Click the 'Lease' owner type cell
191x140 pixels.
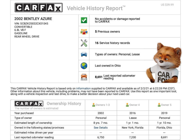pyautogui.click(x=133, y=118)
